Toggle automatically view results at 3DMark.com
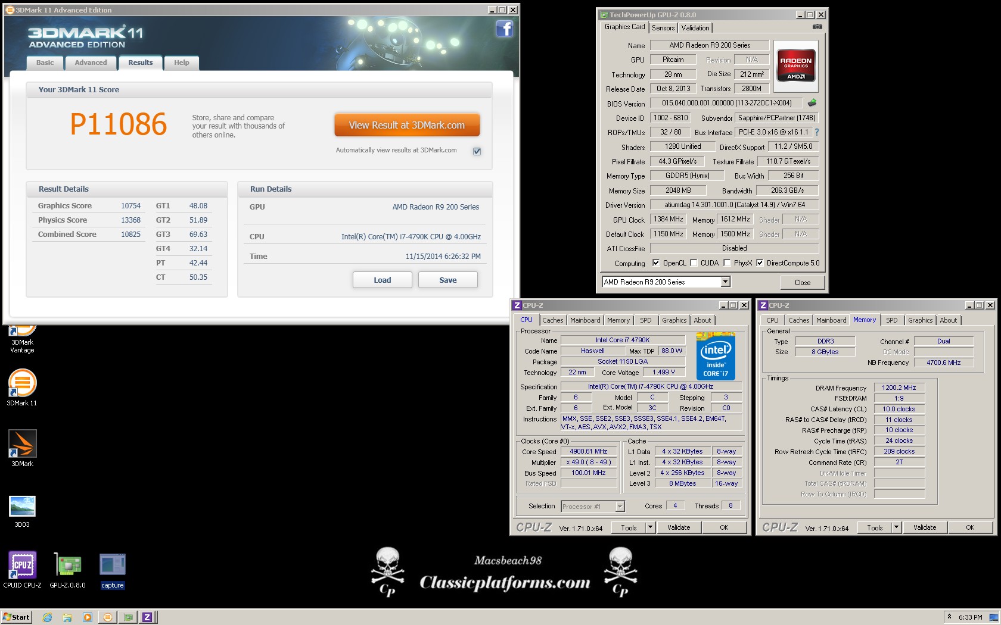1001x625 pixels. pos(477,151)
